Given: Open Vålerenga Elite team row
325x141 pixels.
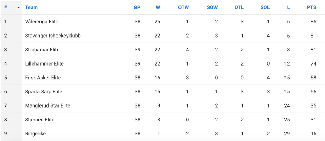Looking at the screenshot, I should pyautogui.click(x=42, y=22).
